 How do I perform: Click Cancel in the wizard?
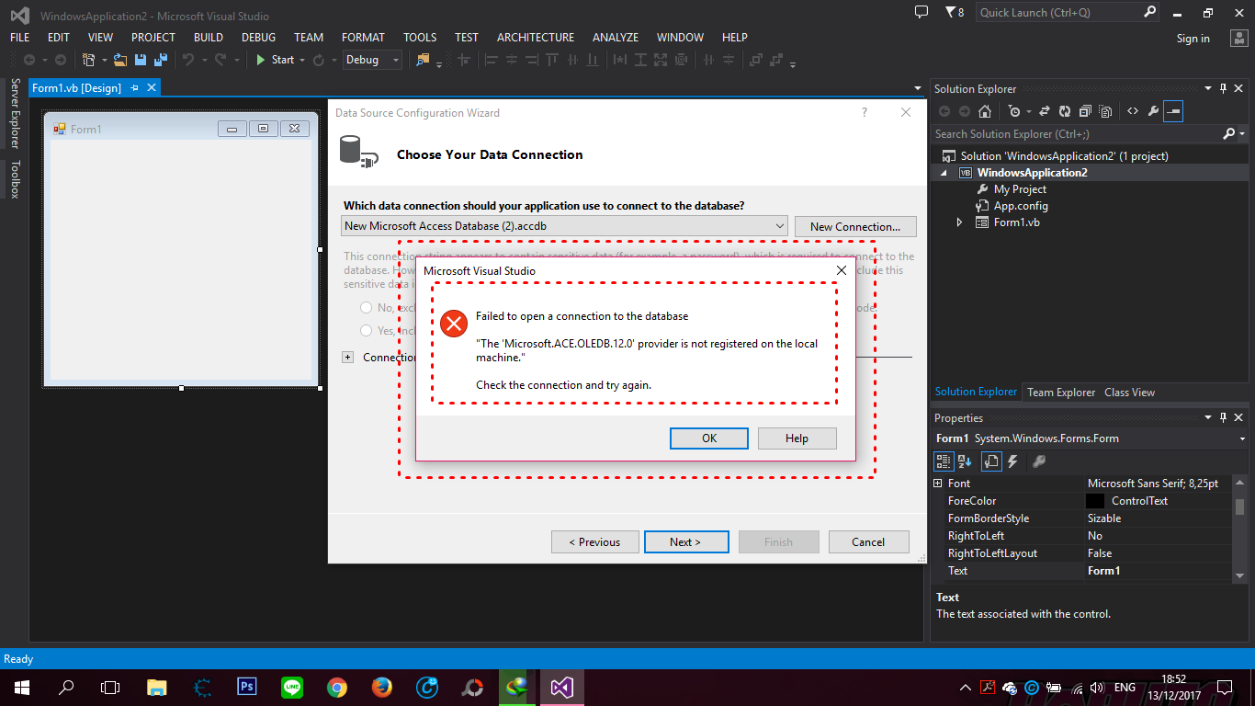click(868, 541)
